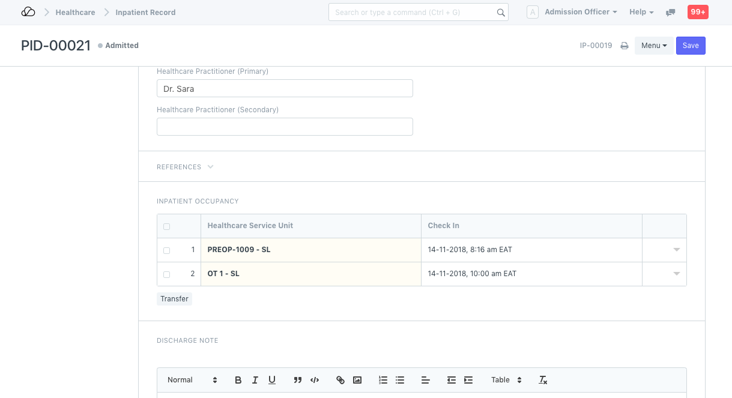Image resolution: width=732 pixels, height=398 pixels.
Task: Insert a link in the Discharge Note
Action: coord(340,379)
